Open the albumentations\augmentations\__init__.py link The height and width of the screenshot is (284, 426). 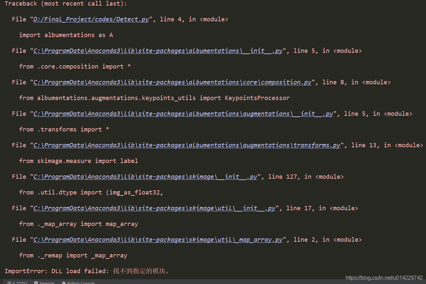coord(183,114)
